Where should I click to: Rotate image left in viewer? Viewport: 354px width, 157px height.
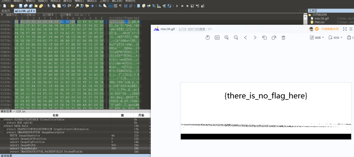click(x=264, y=37)
